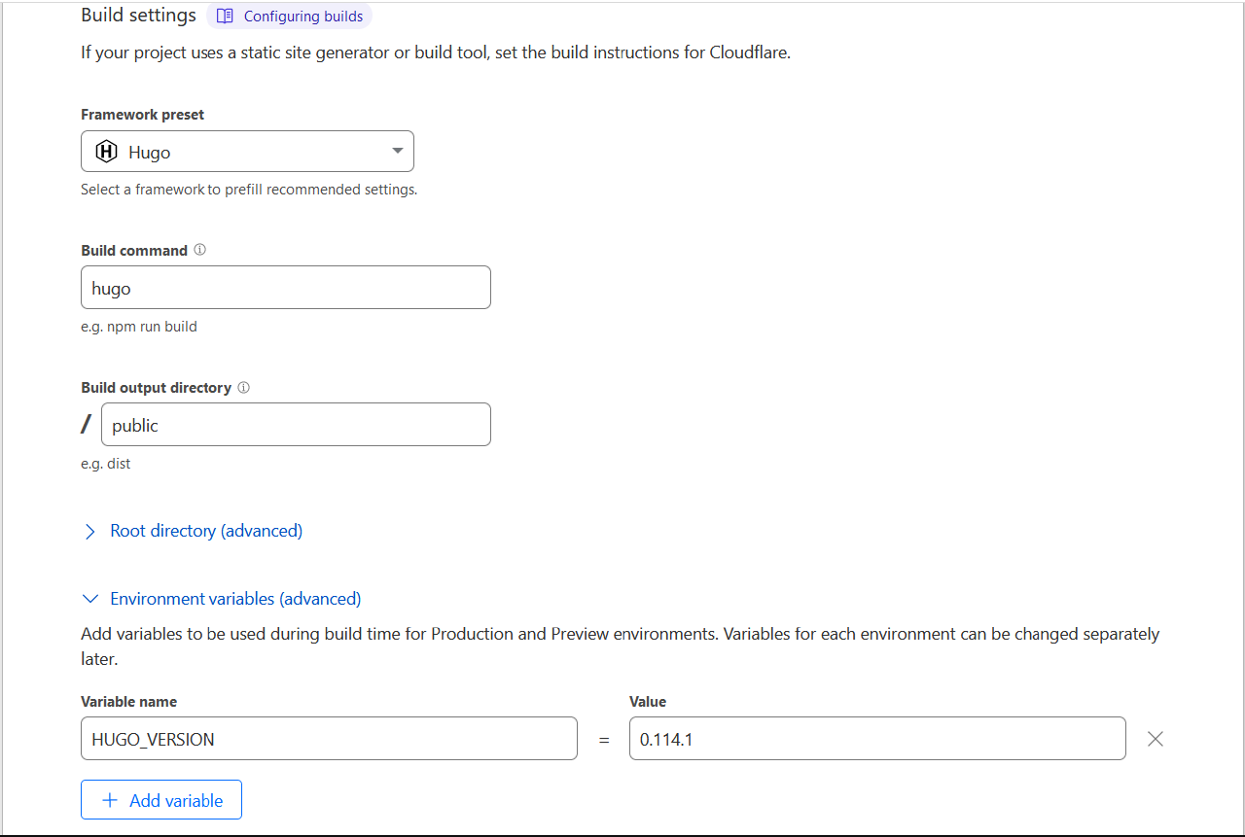Click the plus icon in Add variable
Screen dimensions: 1245x837
click(111, 800)
